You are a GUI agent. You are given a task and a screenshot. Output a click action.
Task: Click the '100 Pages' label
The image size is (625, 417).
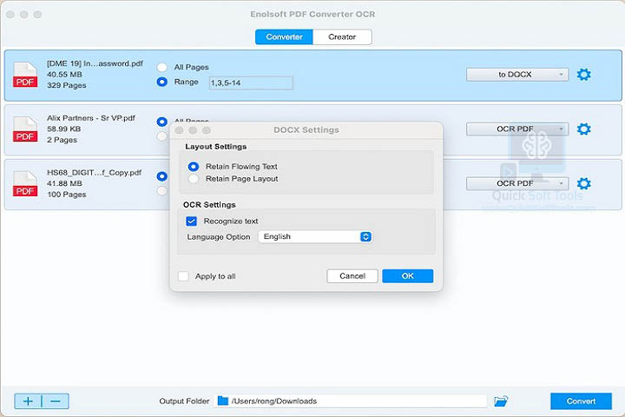(67, 195)
